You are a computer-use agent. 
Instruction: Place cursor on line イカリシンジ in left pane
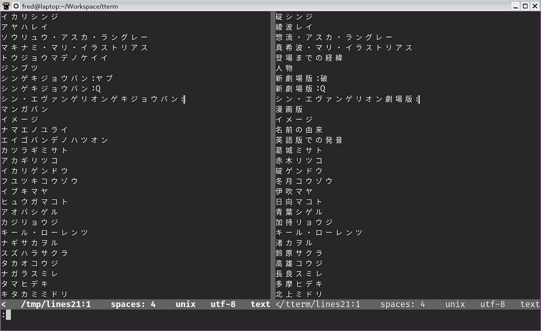tap(29, 17)
